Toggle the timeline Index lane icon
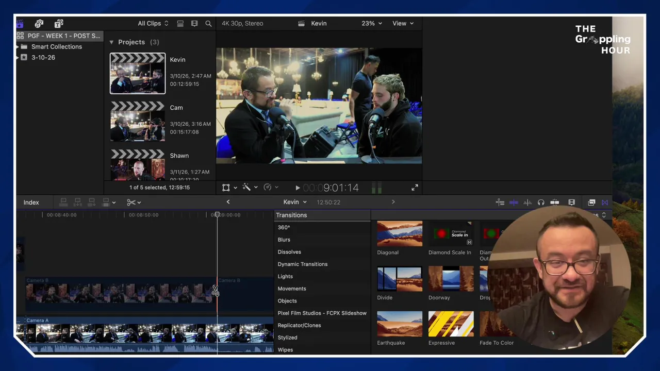Viewport: 660px width, 371px height. 500,202
